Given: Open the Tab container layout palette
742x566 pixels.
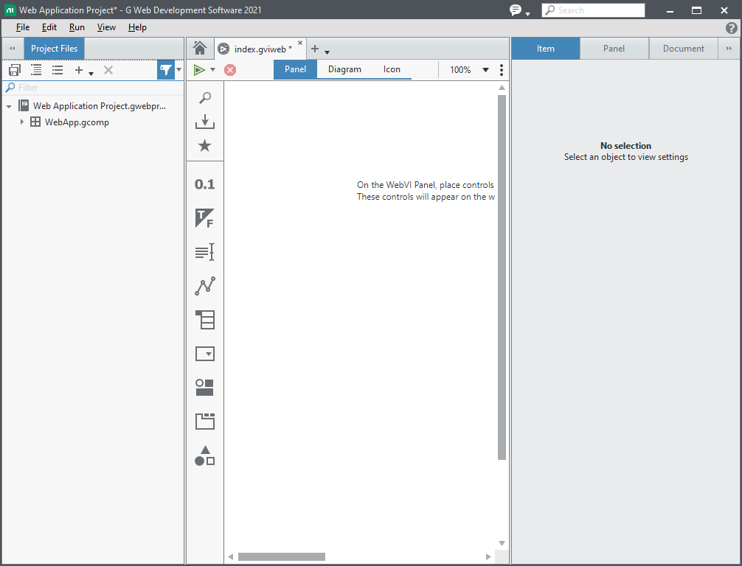Looking at the screenshot, I should click(x=205, y=421).
